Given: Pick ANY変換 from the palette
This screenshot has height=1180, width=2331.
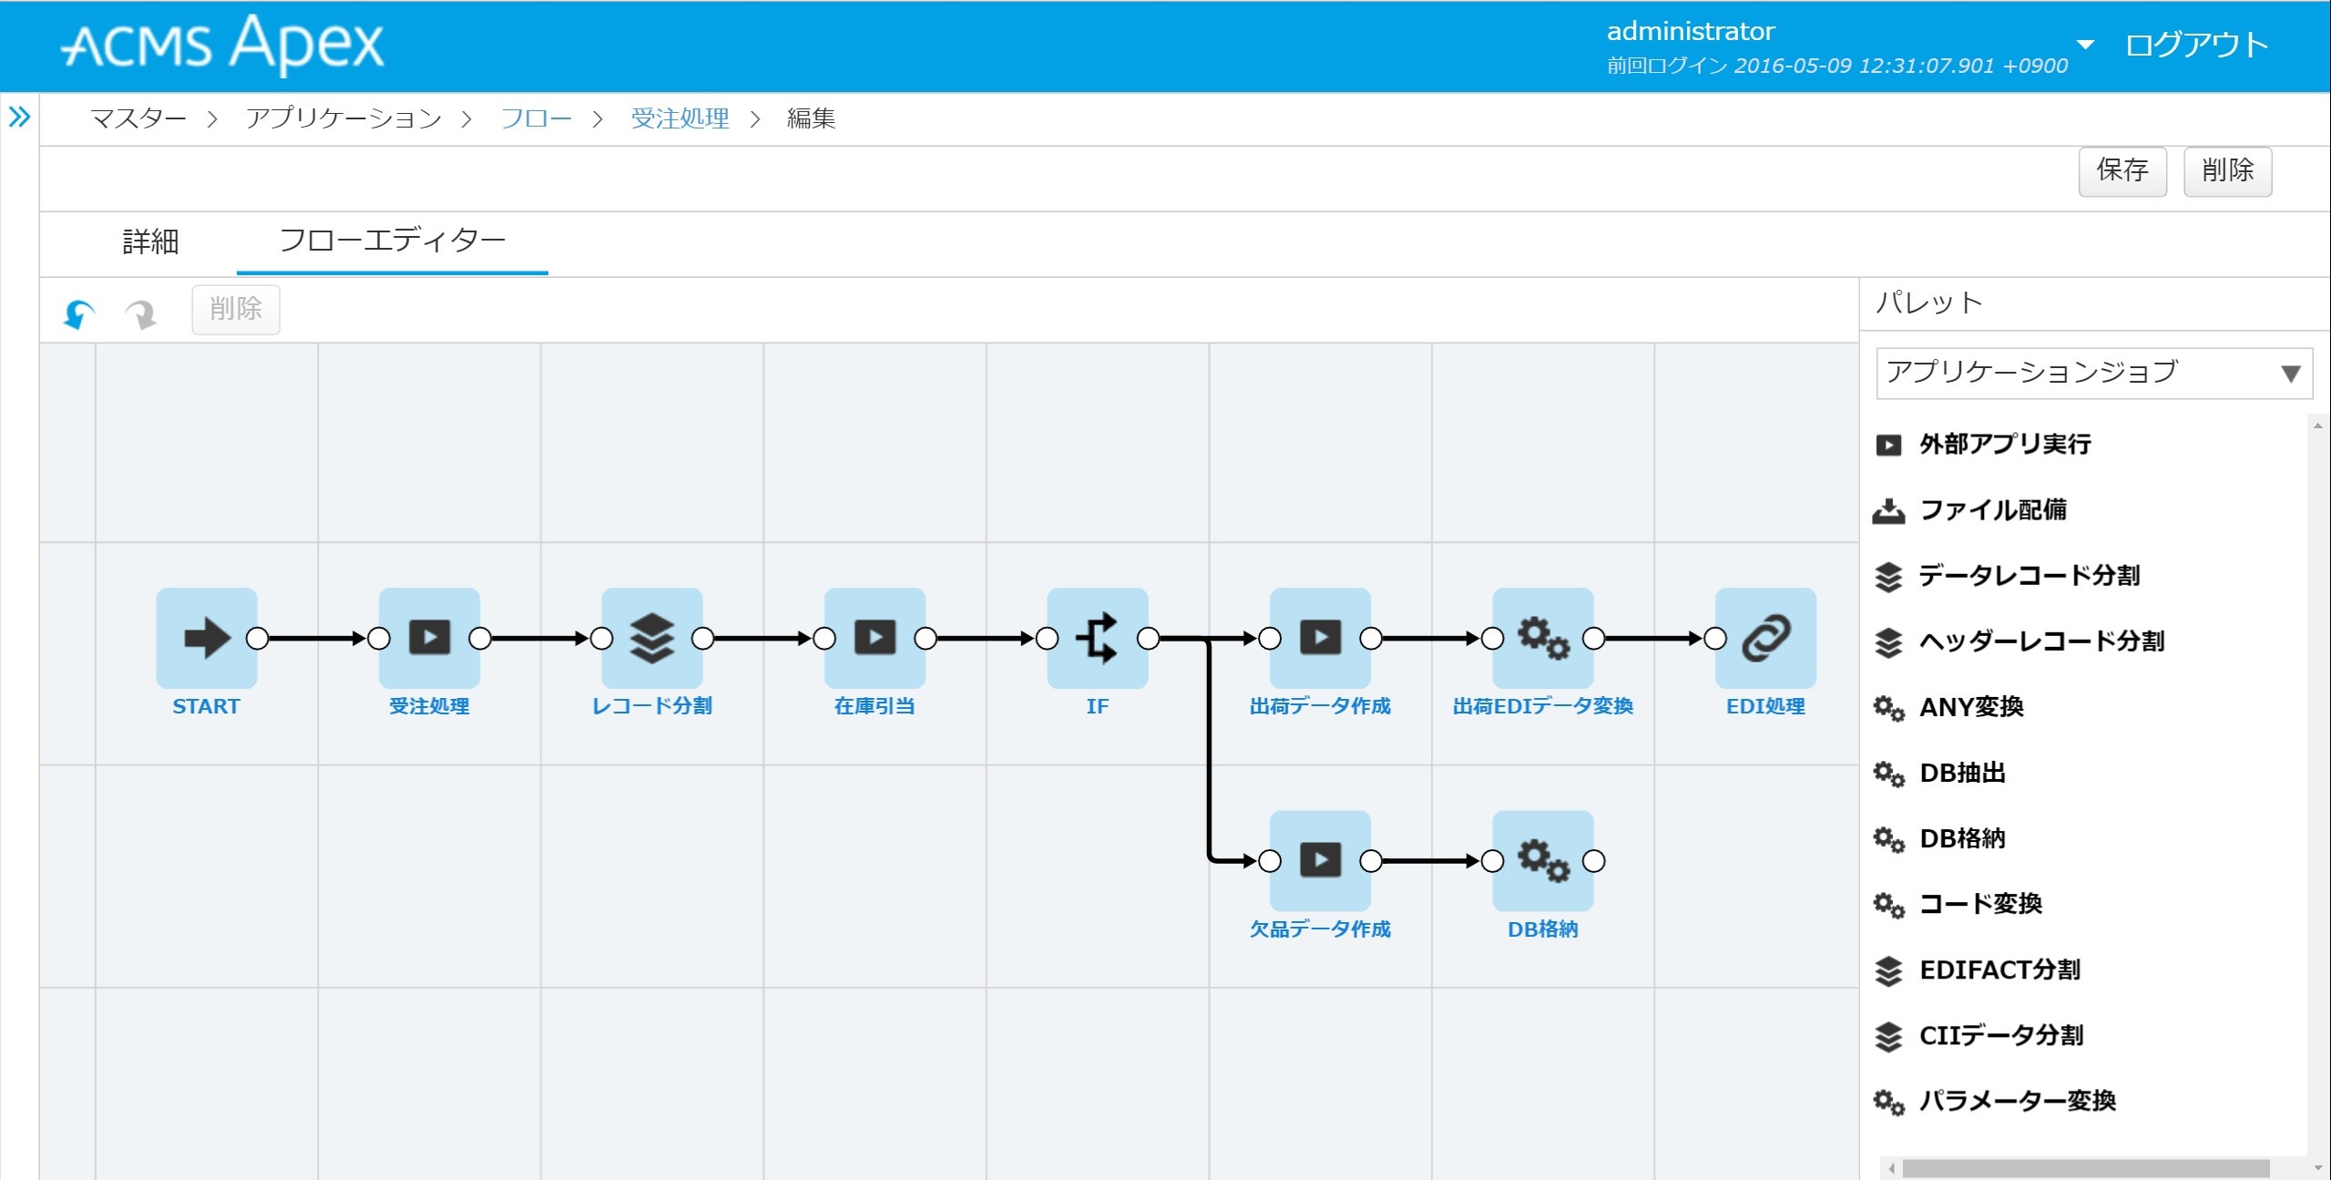Looking at the screenshot, I should pos(1948,706).
